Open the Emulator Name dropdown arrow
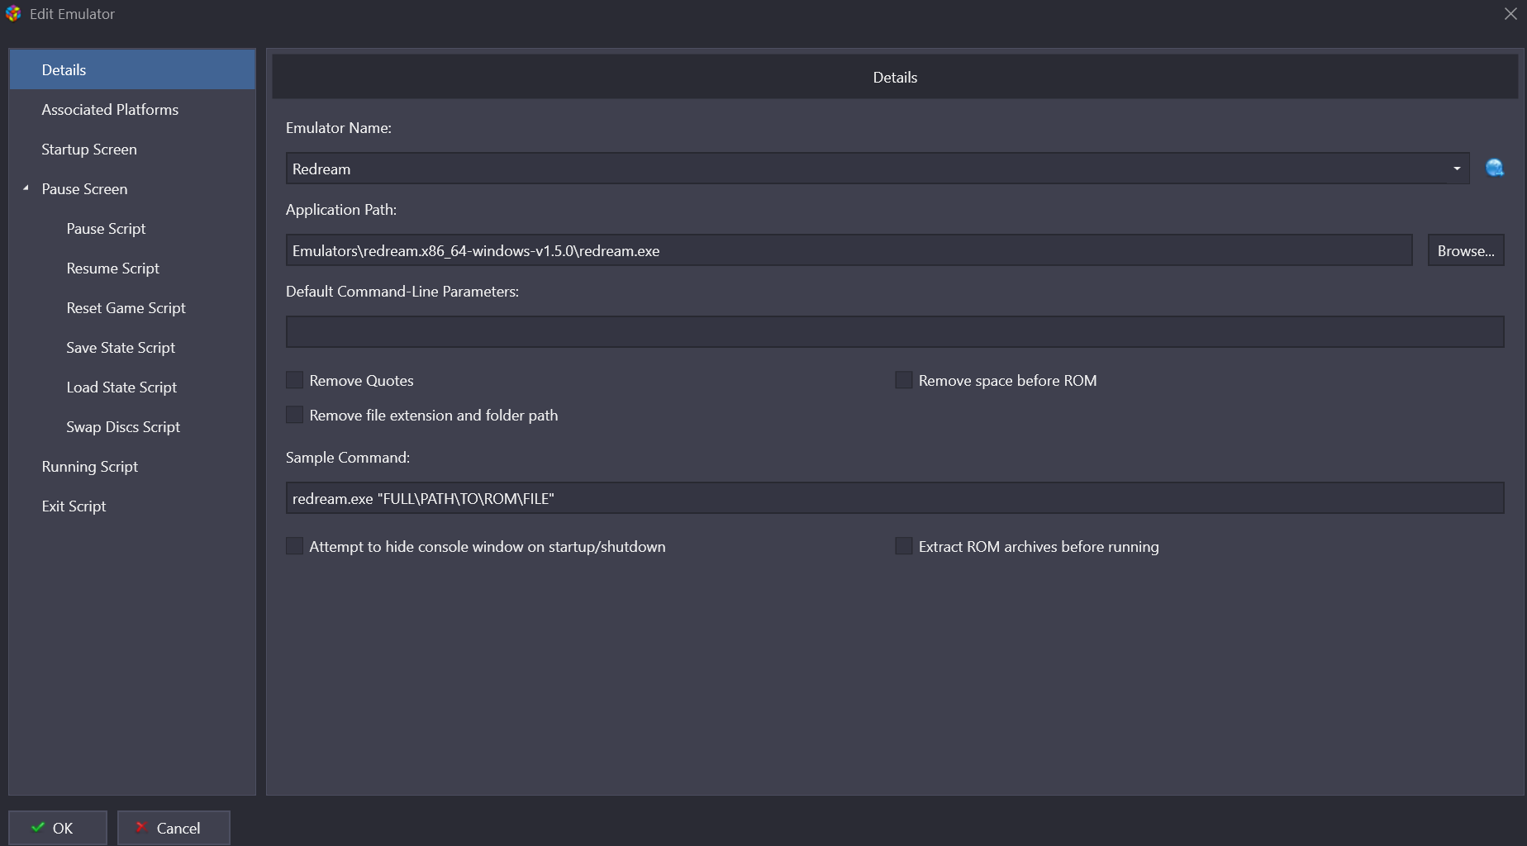 (1457, 169)
